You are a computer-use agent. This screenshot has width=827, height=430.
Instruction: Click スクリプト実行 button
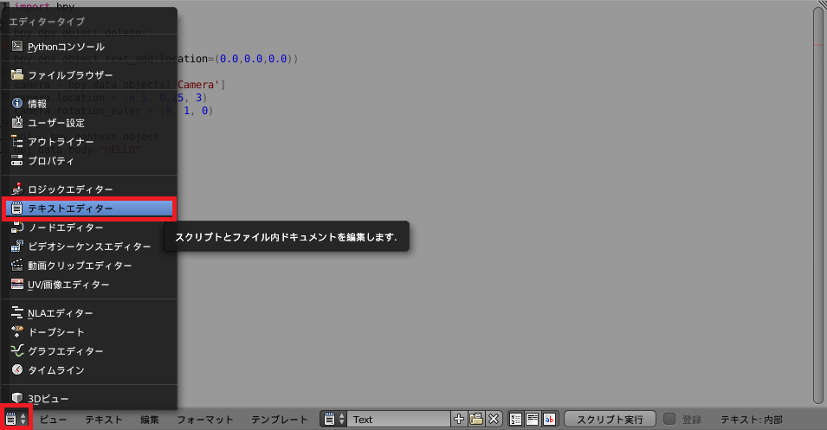[611, 420]
